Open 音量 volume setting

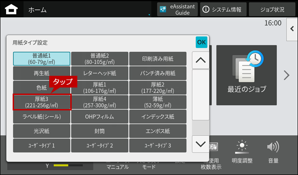273,152
